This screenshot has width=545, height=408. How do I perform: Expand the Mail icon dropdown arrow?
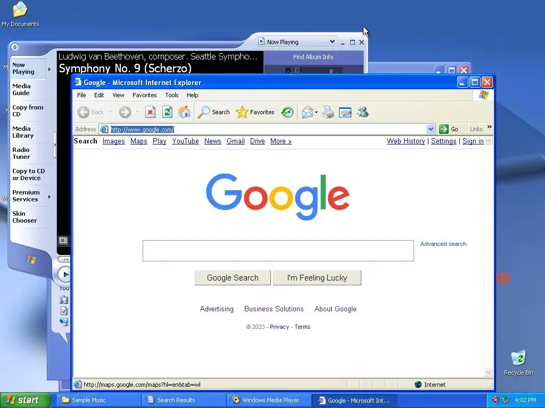316,112
